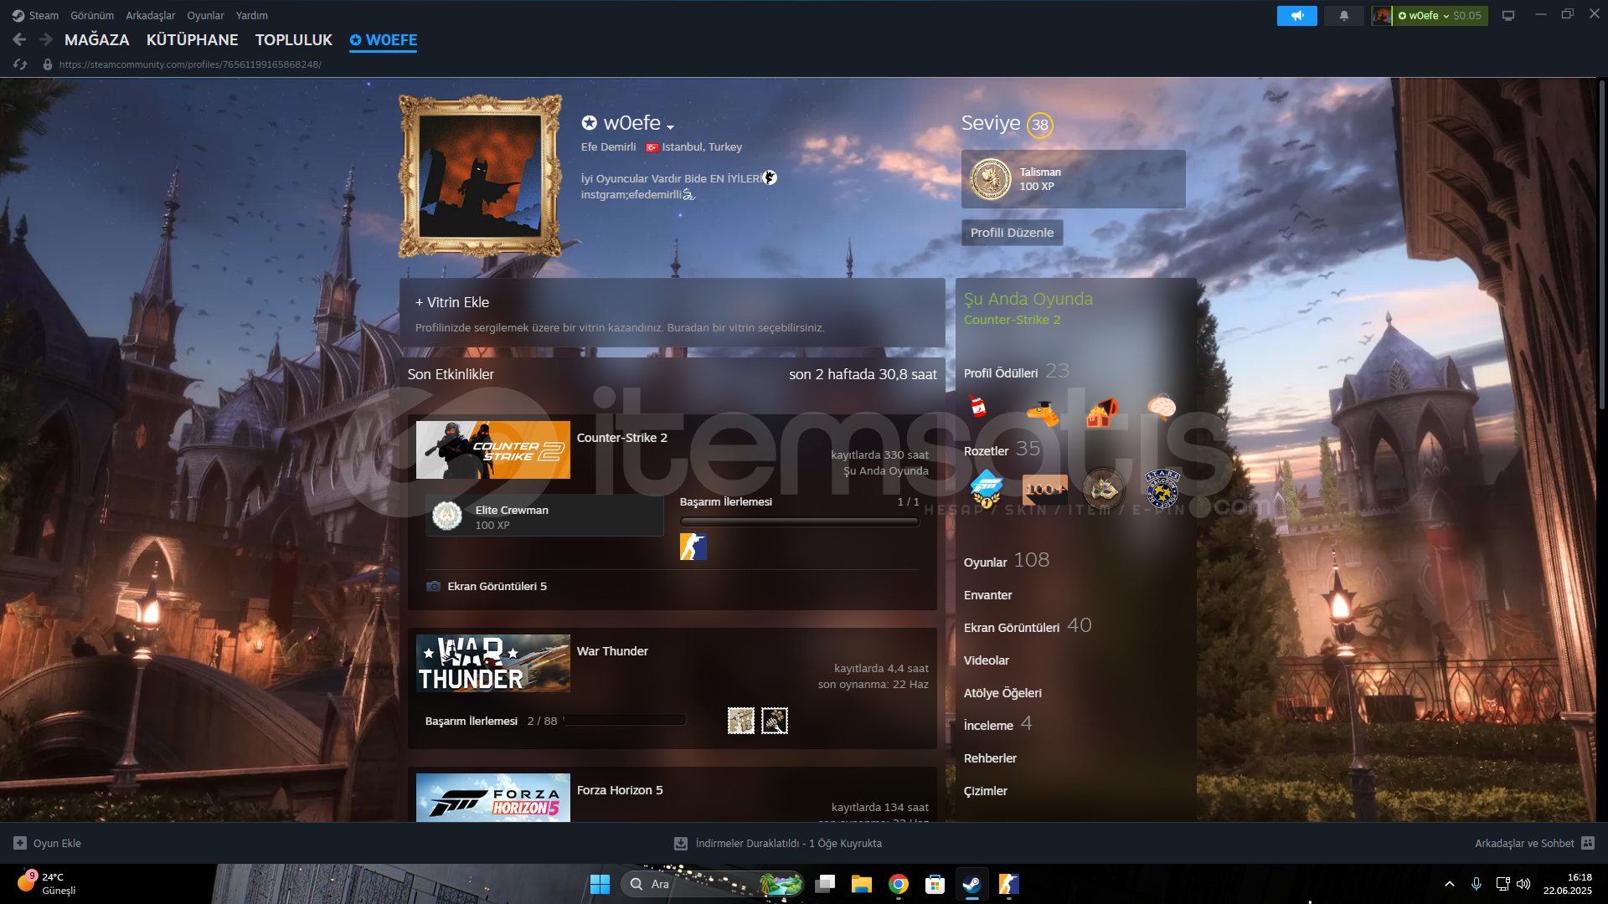This screenshot has height=904, width=1608.
Task: Switch to the MAĞAZA tab
Action: pos(97,40)
